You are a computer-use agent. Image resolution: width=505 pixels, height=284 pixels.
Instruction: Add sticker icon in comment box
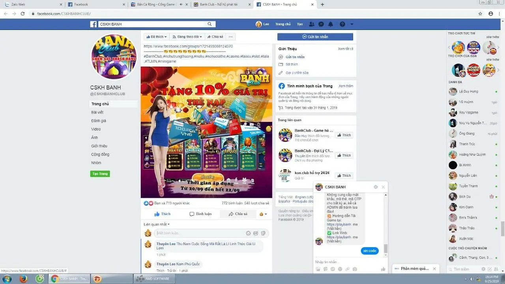[x=263, y=233]
